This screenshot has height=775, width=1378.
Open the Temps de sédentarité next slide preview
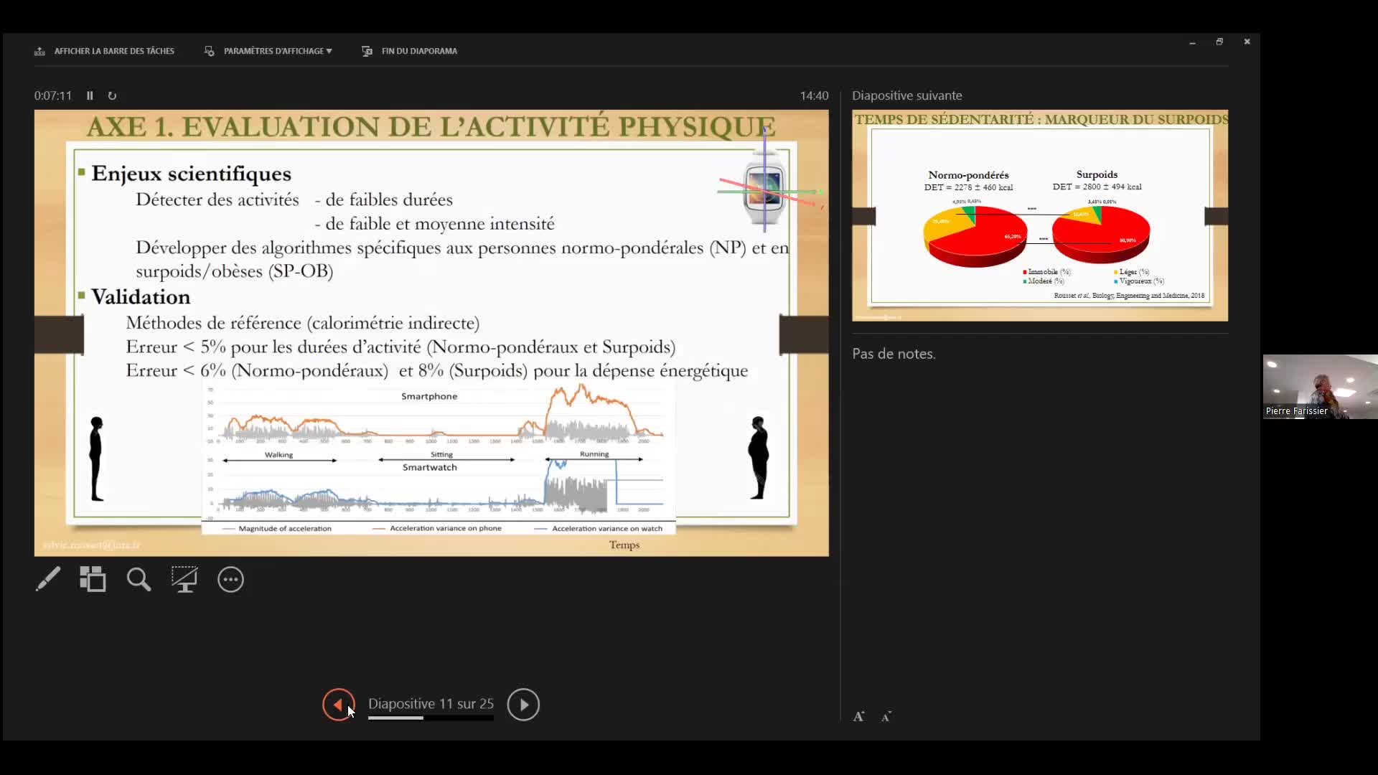click(1039, 215)
